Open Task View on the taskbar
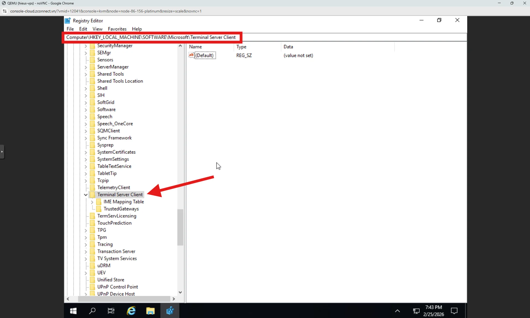 point(111,311)
